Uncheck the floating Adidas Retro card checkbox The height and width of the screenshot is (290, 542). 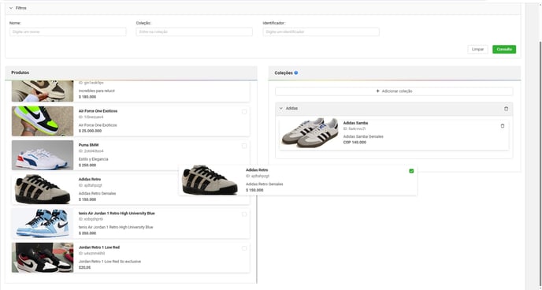tap(411, 171)
